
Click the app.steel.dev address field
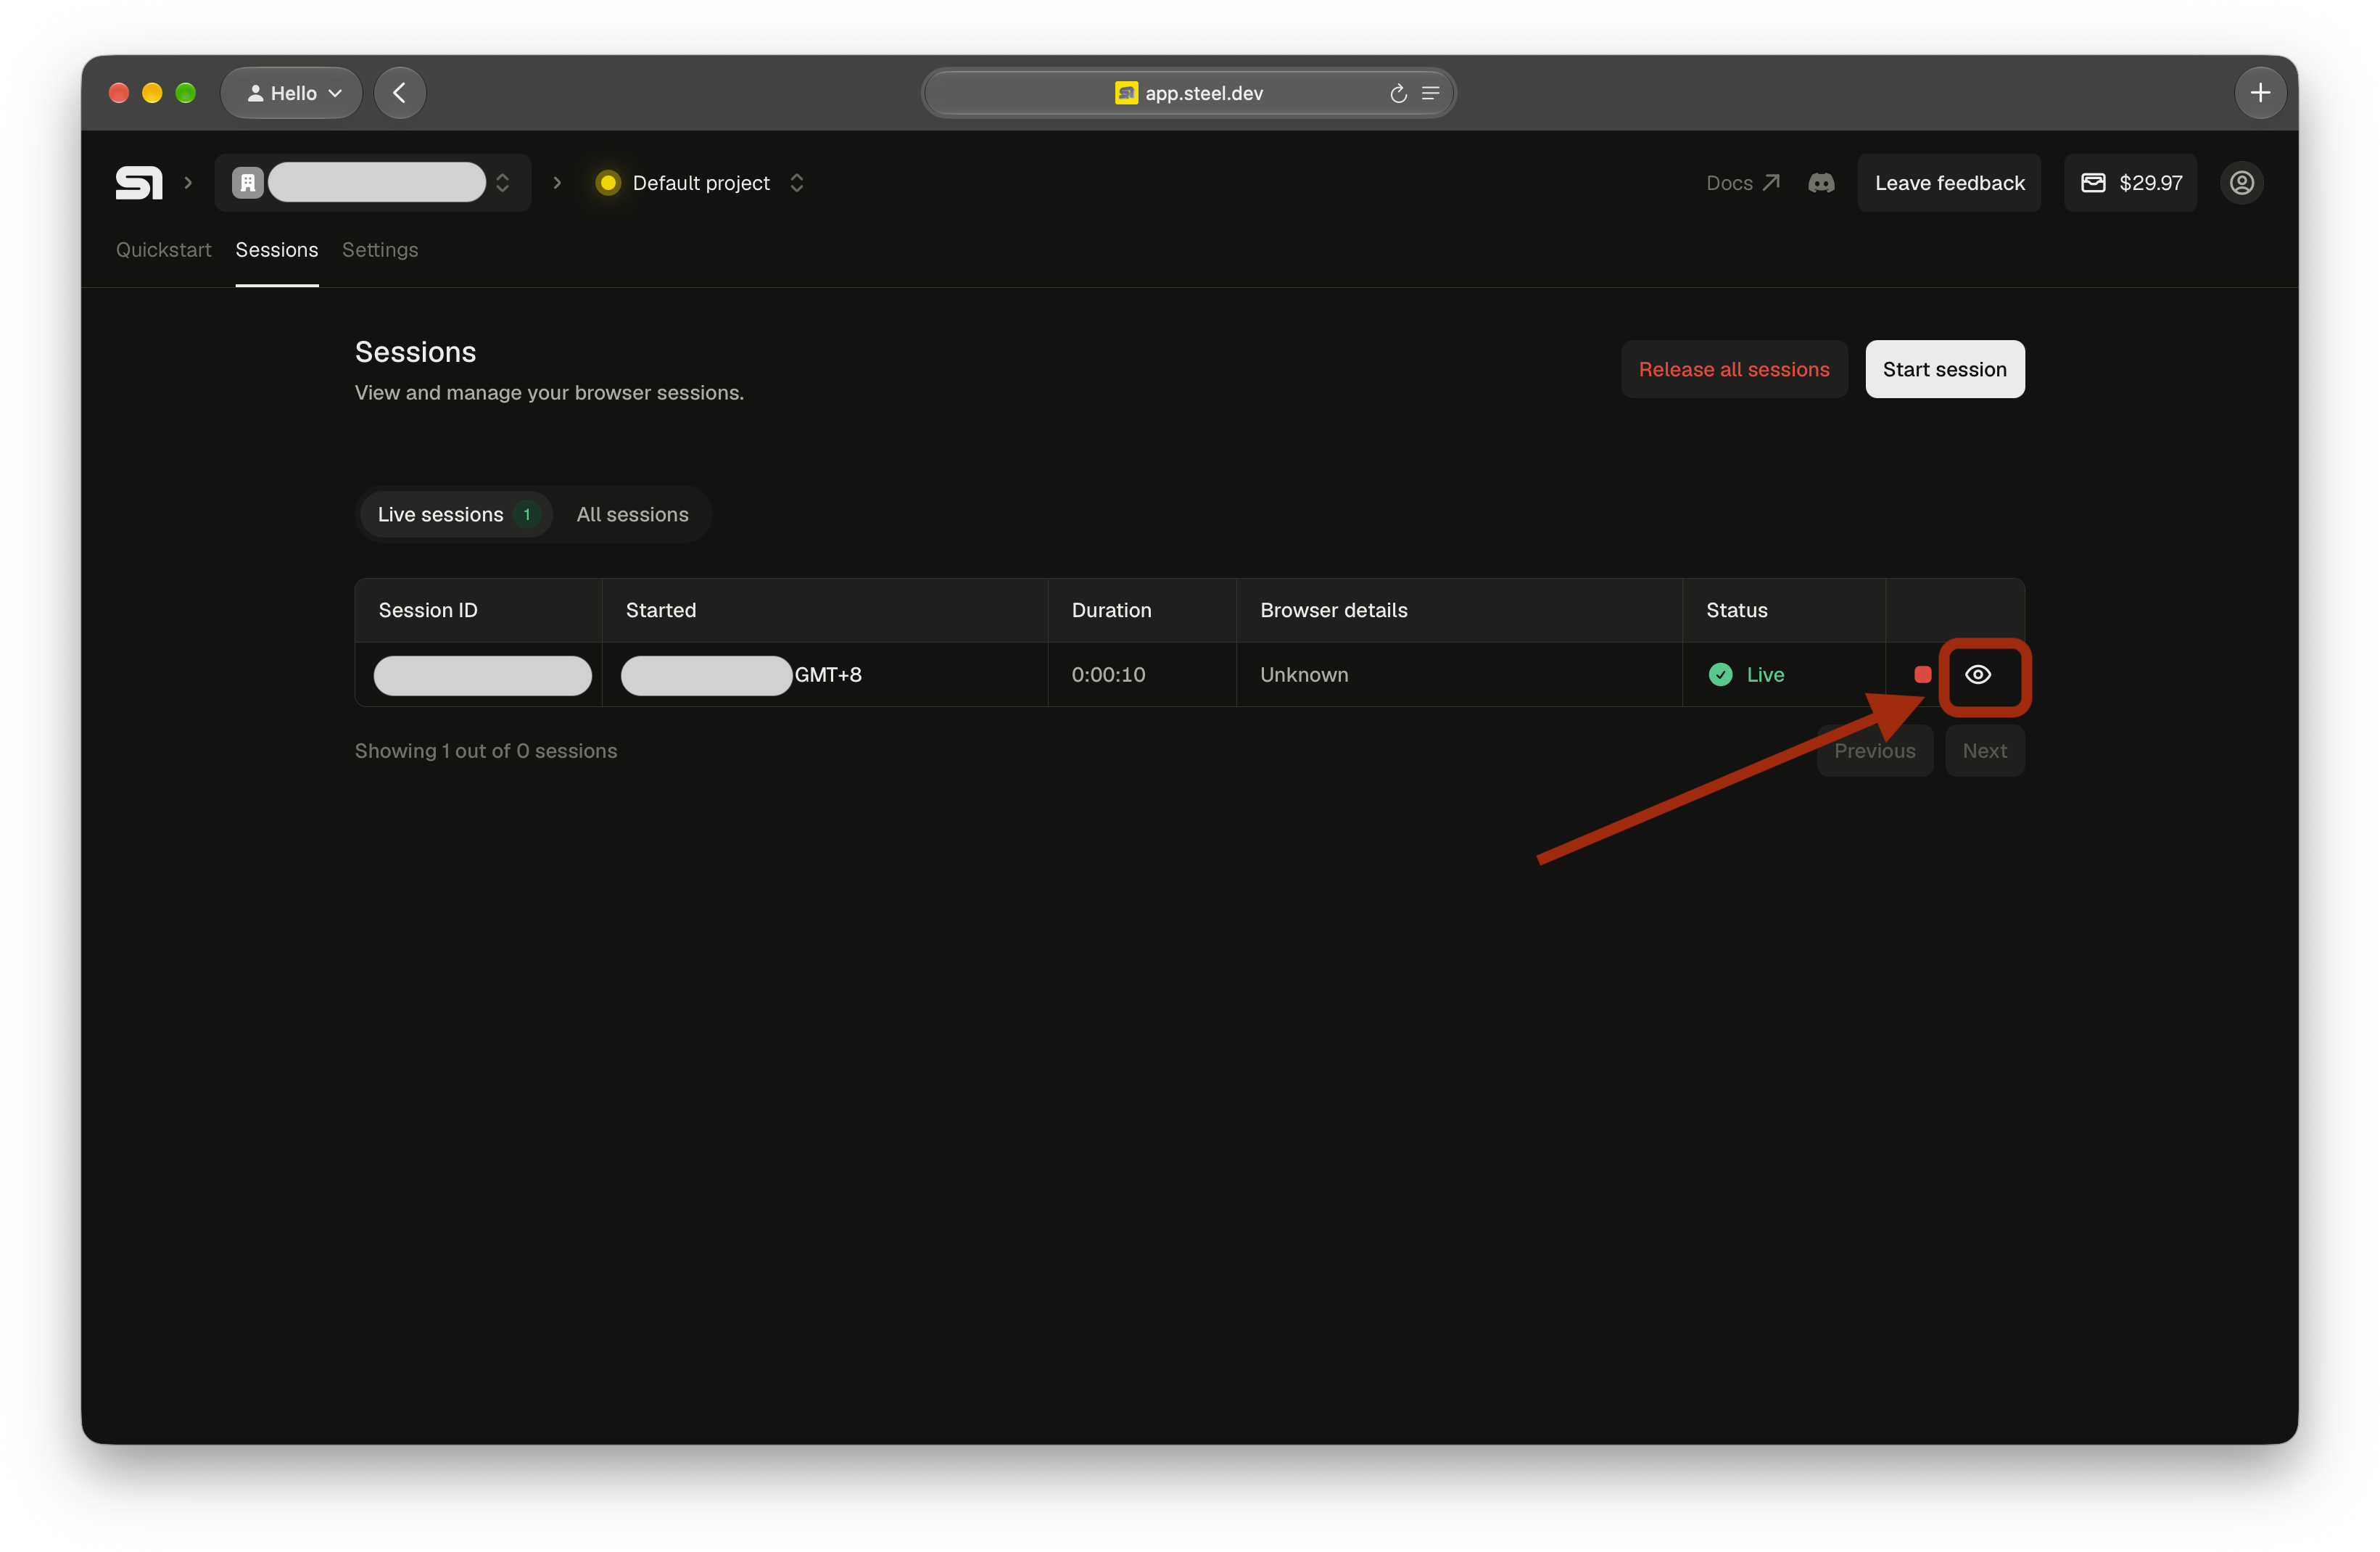(1189, 93)
